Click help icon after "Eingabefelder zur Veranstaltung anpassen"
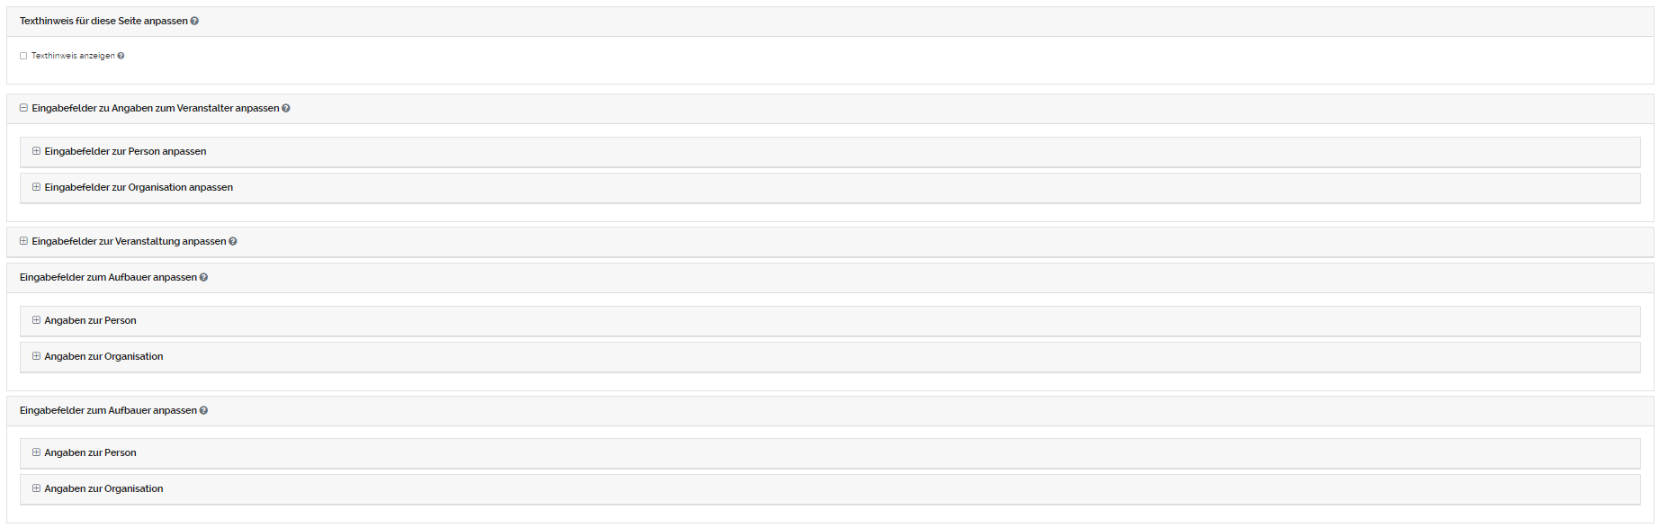The height and width of the screenshot is (528, 1659). 233,241
